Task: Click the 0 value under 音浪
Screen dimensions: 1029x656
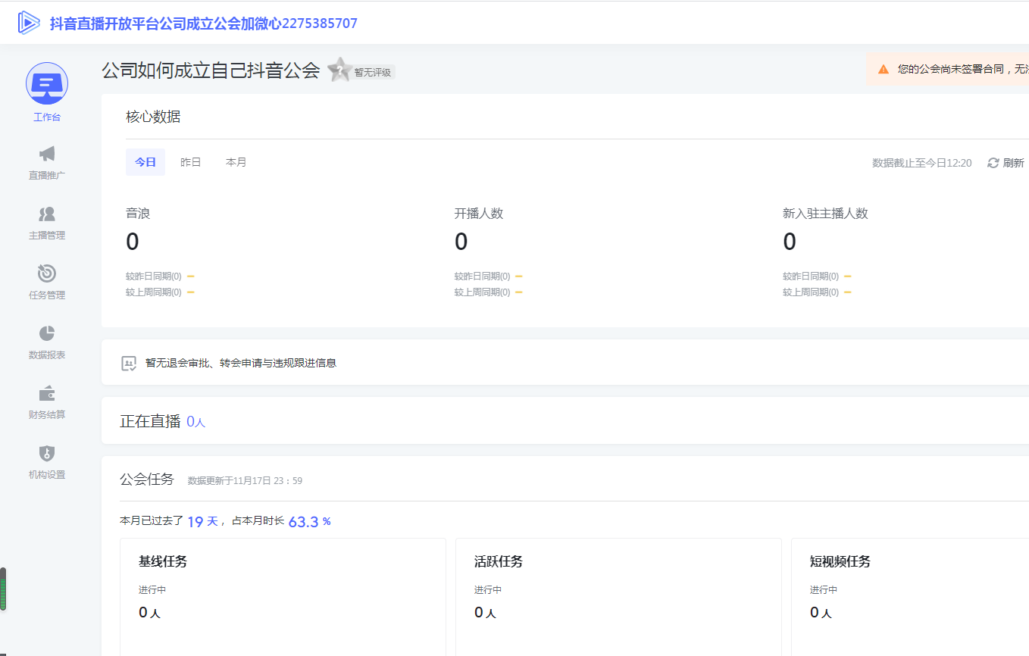Action: 133,242
